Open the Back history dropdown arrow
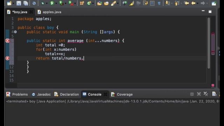The image size is (224, 126). click(x=197, y=3)
